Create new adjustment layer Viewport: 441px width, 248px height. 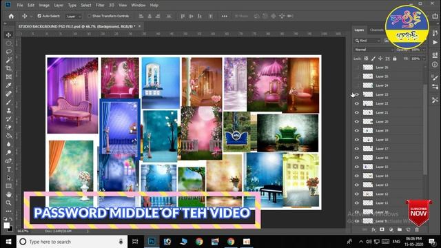(391, 229)
